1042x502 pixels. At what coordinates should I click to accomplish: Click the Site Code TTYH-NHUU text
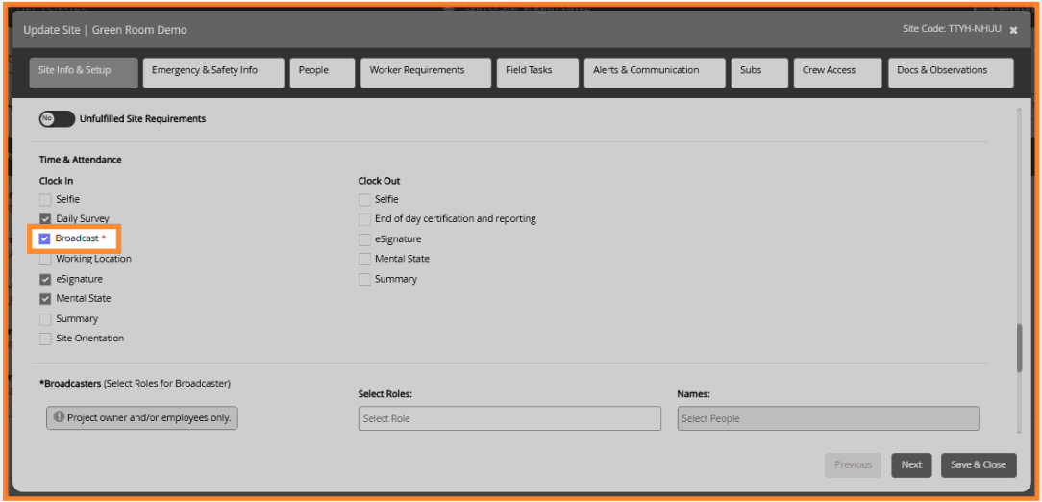click(x=952, y=29)
